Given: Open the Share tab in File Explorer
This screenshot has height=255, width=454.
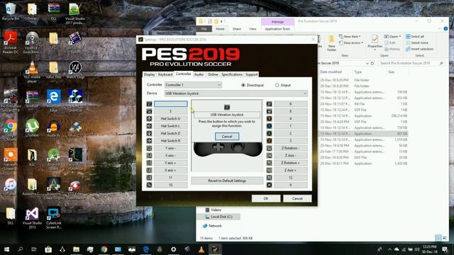Looking at the screenshot, I should point(236,29).
